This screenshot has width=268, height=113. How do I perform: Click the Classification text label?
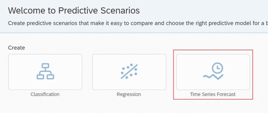[45, 94]
